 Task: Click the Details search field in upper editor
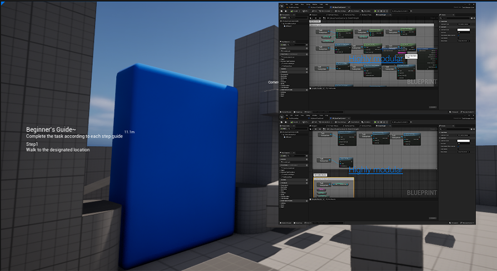tap(455, 18)
